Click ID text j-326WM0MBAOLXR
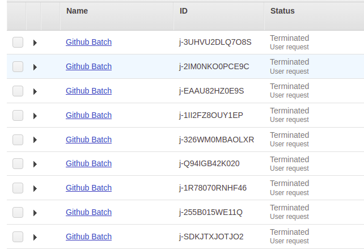The width and height of the screenshot is (364, 249). 217,140
